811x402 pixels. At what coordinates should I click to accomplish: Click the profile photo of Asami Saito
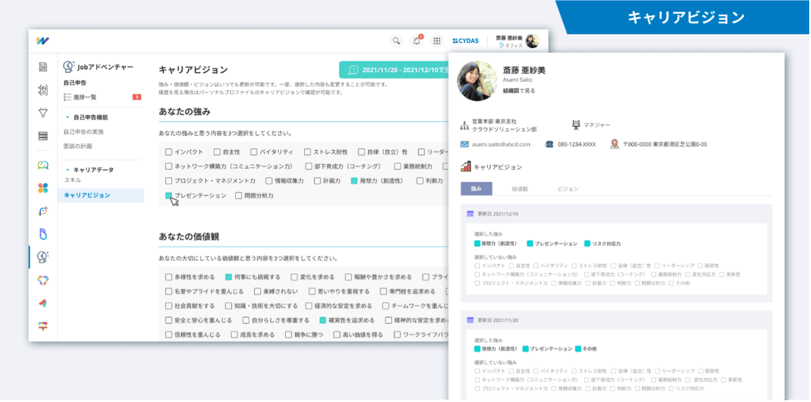click(x=478, y=81)
